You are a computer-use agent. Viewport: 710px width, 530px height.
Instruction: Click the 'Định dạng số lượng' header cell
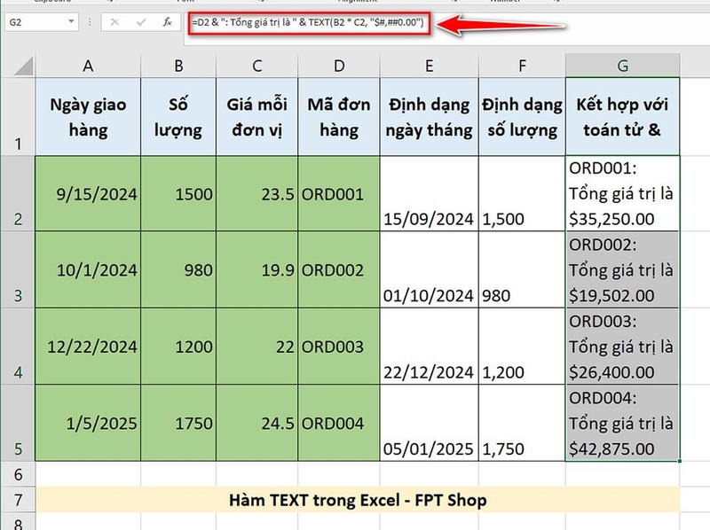(x=522, y=117)
